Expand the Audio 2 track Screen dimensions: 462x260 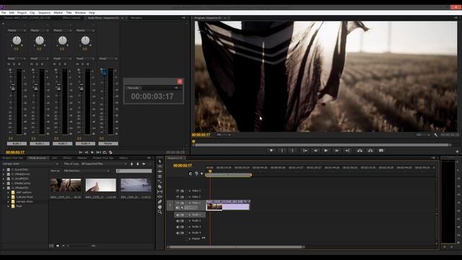189,221
